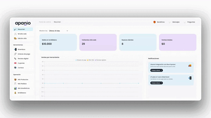This screenshot has height=118, width=211.
Task: Open Beneficios in top bar
Action: (x=159, y=22)
